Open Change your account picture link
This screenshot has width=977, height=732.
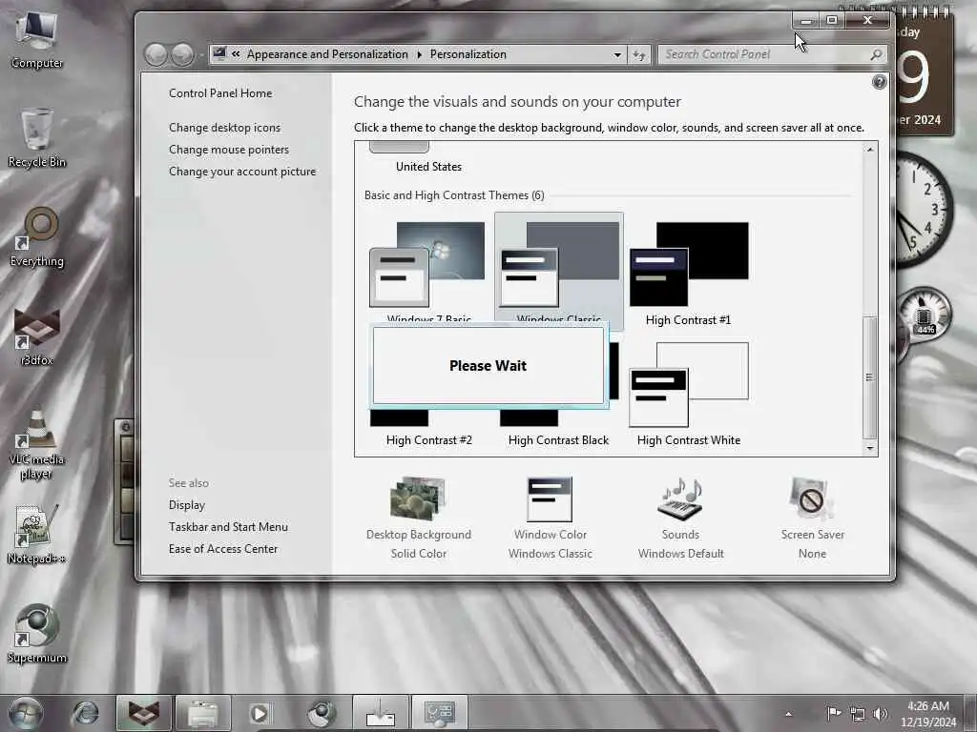tap(242, 172)
